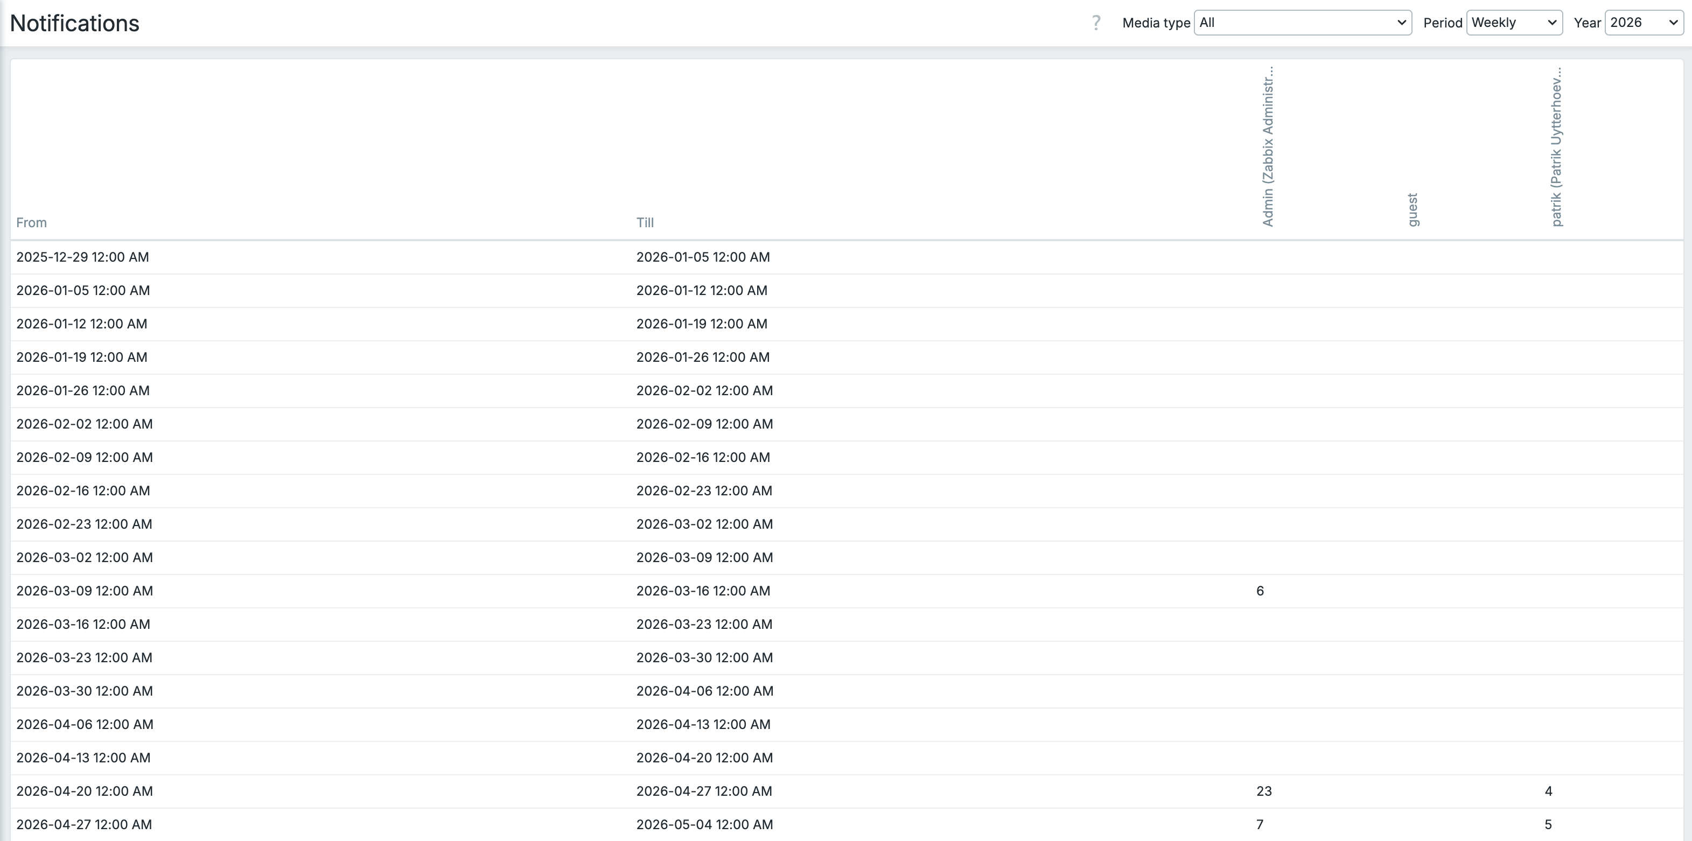Click the Period label
This screenshot has height=841, width=1692.
1443,23
